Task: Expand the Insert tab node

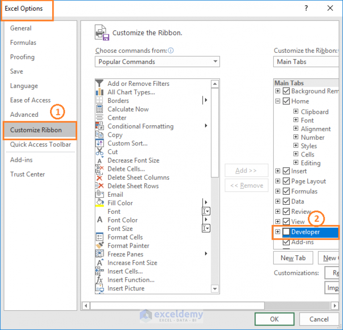Action: (278, 171)
